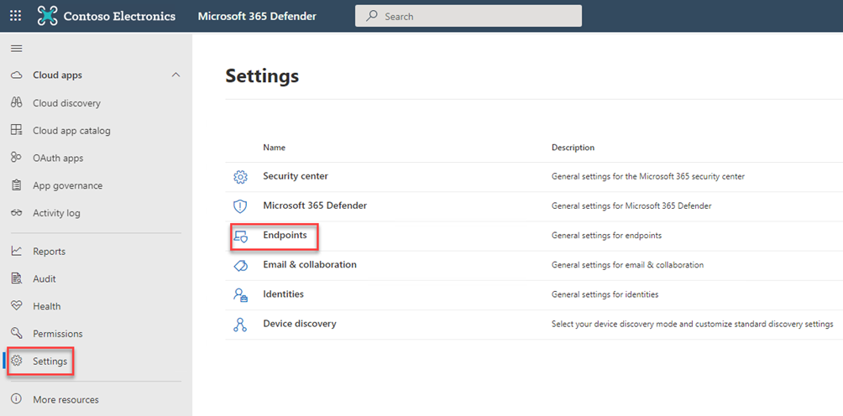Click the Endpoints device shield icon
This screenshot has height=416, width=843.
click(x=240, y=236)
